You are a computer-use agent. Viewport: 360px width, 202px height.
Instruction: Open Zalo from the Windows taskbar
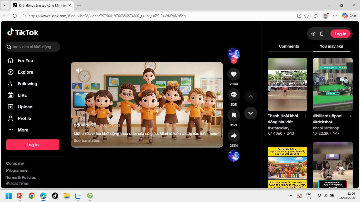coord(78,196)
